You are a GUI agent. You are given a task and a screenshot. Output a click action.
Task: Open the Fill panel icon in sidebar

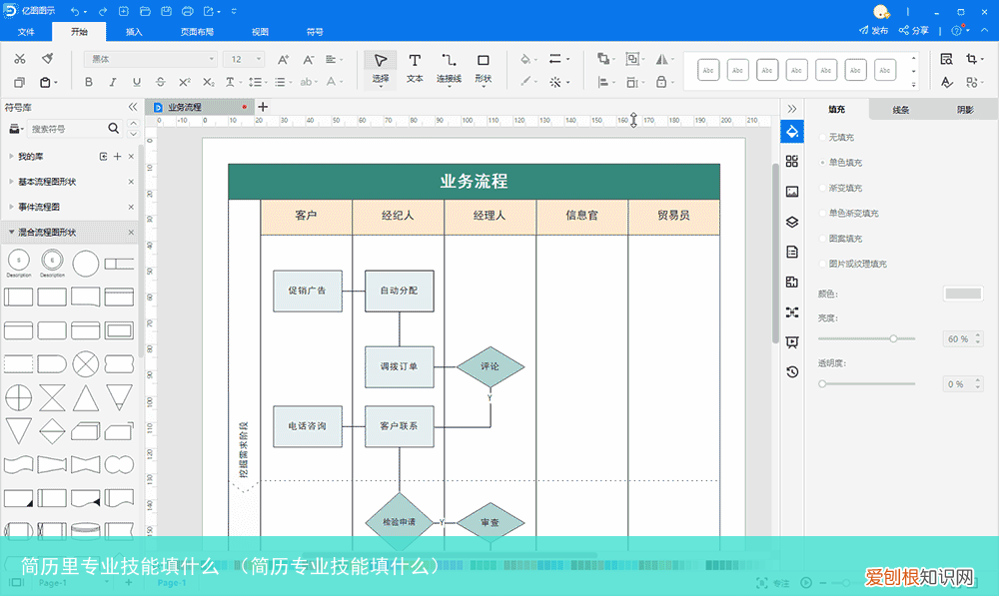click(x=792, y=132)
